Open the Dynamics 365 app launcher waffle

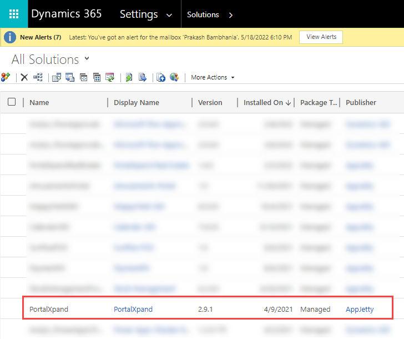pos(14,14)
